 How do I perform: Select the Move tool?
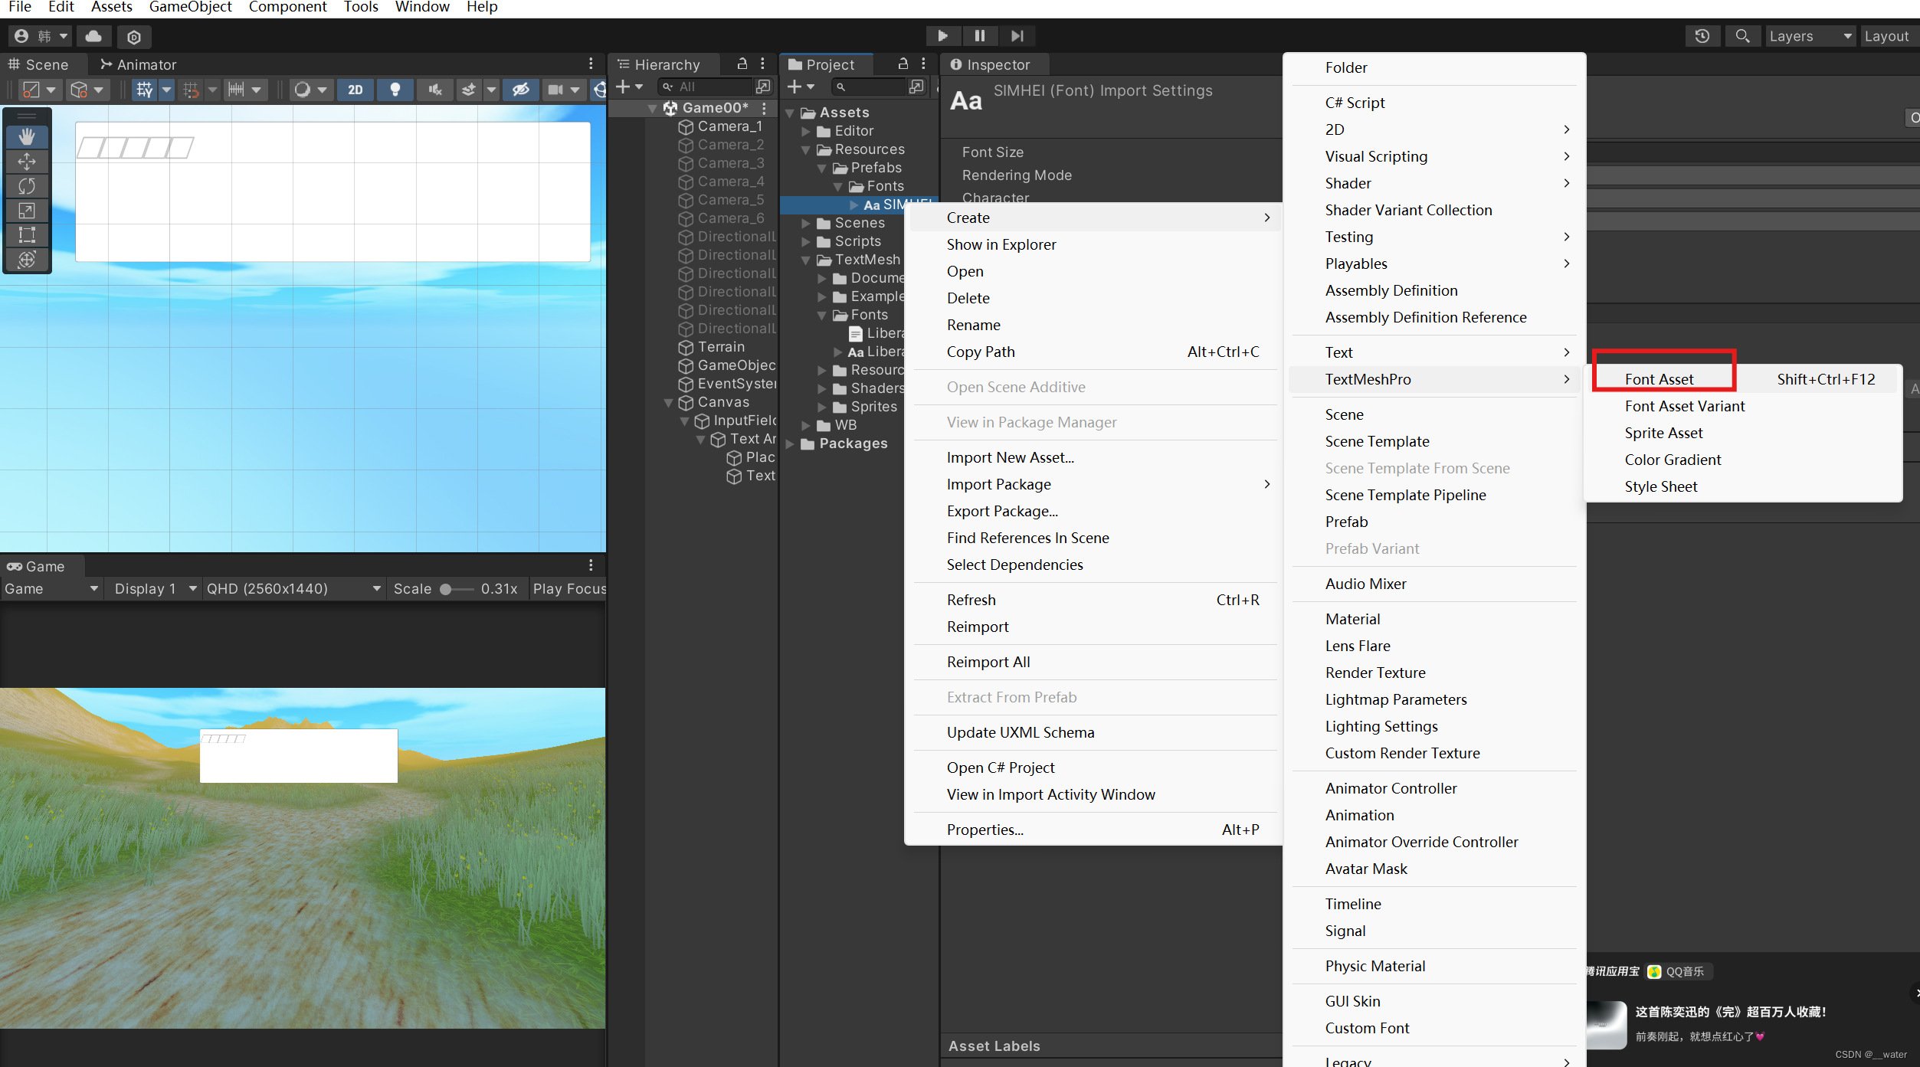pos(27,162)
